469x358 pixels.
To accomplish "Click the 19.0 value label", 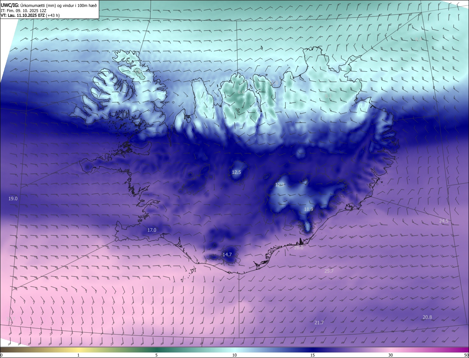I will pos(13,198).
